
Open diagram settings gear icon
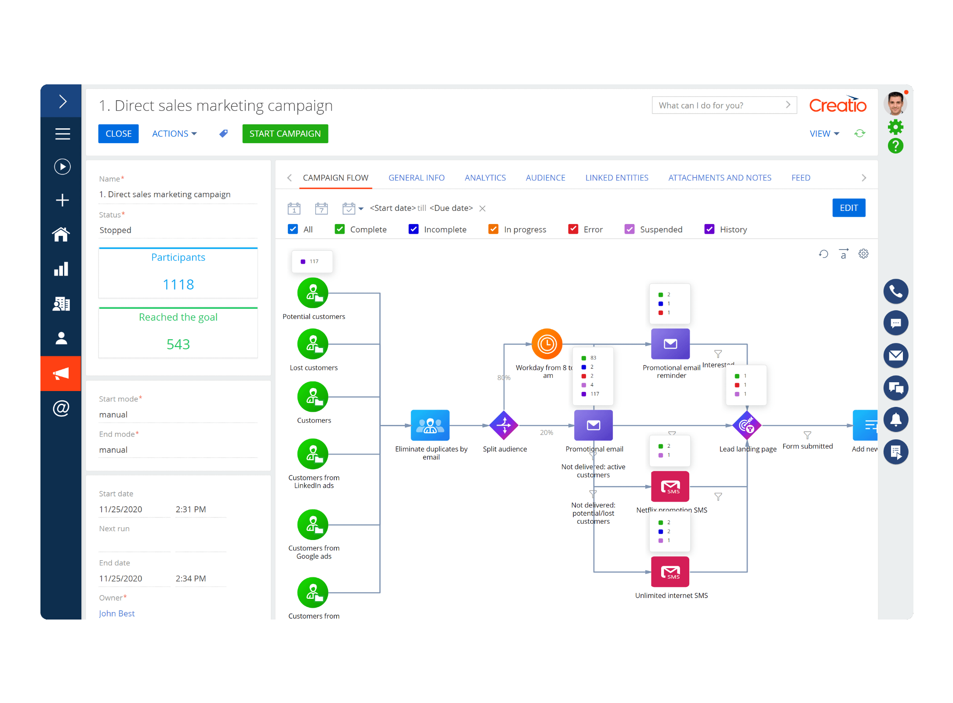[863, 254]
